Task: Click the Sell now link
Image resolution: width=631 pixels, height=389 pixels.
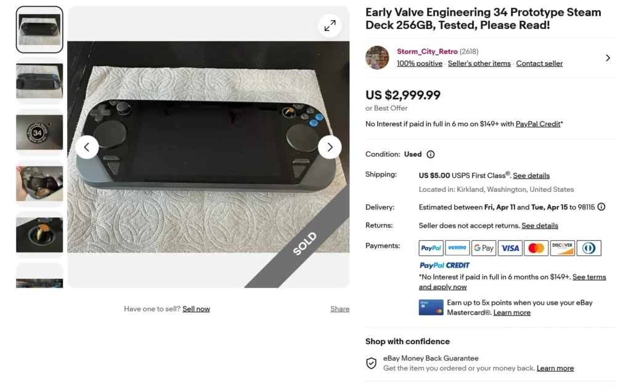Action: point(196,309)
